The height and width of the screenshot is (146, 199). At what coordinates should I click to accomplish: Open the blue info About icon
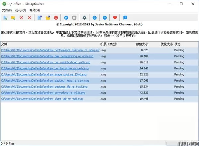point(125,18)
